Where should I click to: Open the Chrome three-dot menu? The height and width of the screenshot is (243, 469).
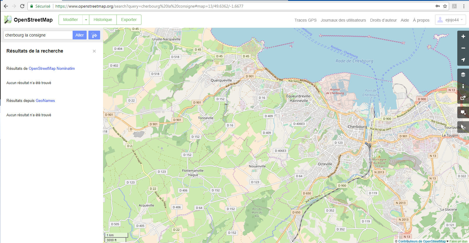click(x=464, y=6)
